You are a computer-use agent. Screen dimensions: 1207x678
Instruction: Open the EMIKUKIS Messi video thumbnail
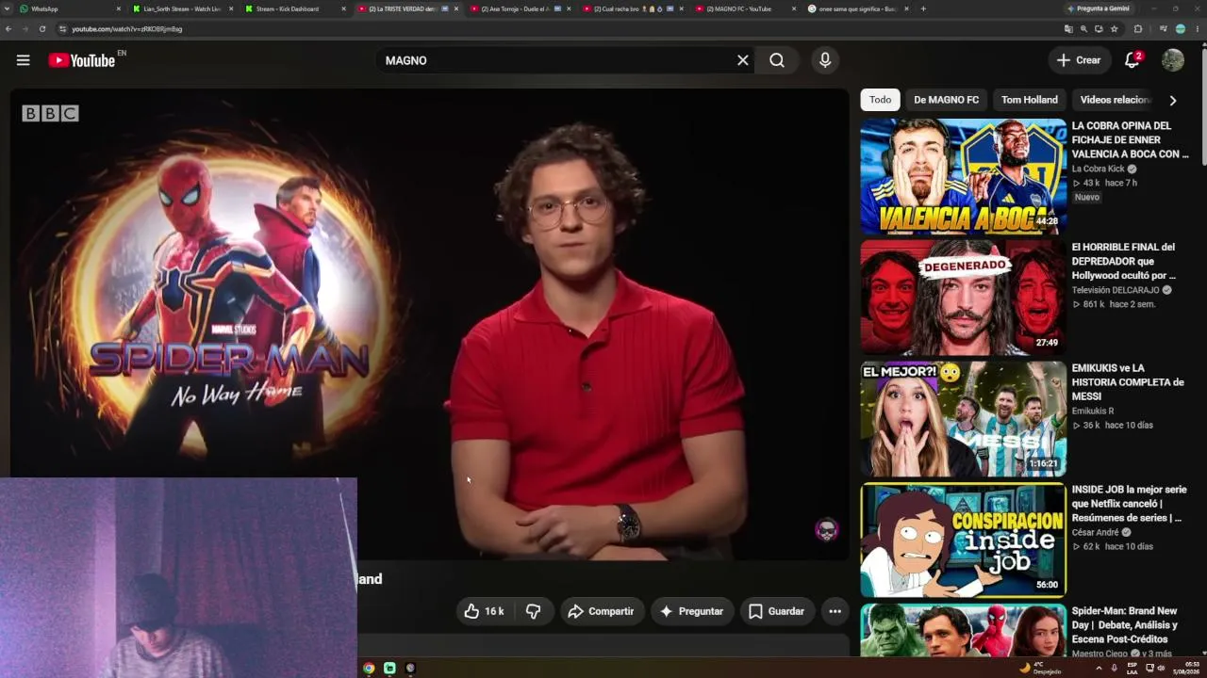(963, 419)
